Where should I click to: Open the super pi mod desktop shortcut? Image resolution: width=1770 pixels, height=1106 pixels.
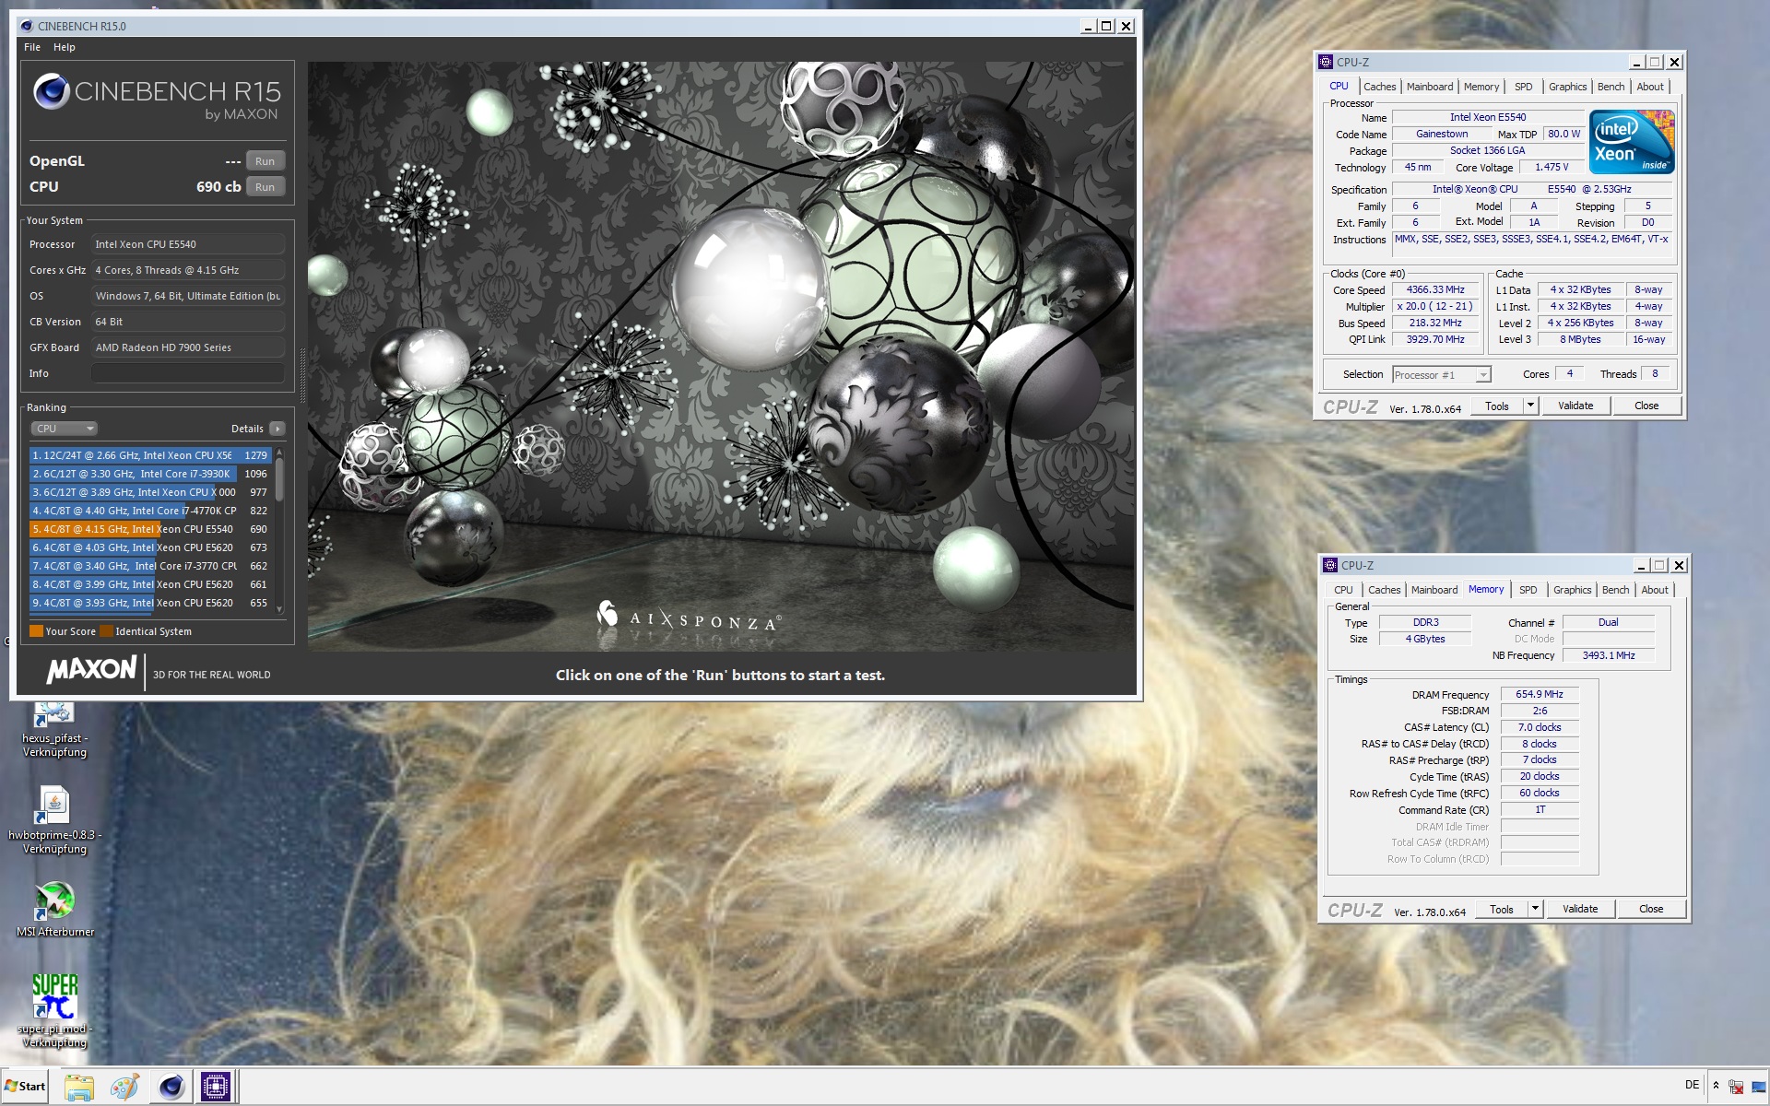(54, 1010)
